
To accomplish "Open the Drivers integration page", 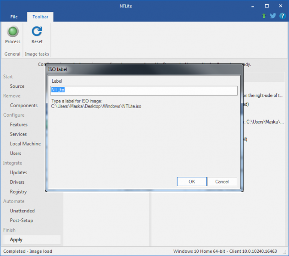I will point(17,182).
